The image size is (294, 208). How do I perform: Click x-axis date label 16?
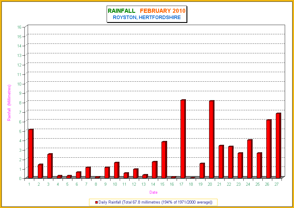(x=172, y=184)
